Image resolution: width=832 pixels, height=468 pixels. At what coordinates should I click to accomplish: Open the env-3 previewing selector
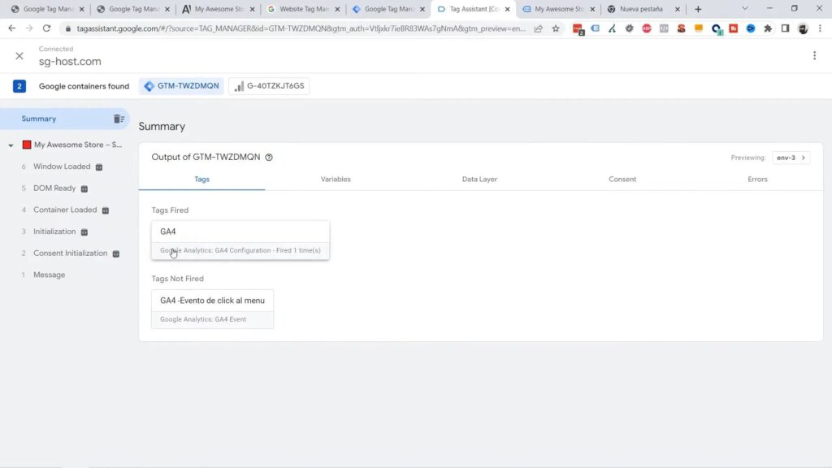pos(791,158)
